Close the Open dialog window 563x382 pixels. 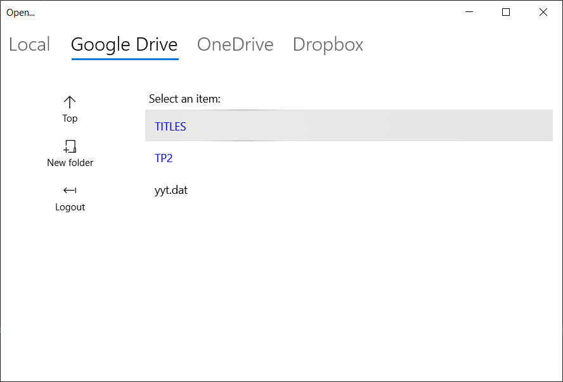coord(543,12)
